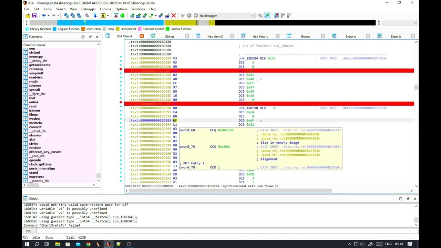Click the text search 'A' toolbar icon
This screenshot has height=248, width=441.
103,15
